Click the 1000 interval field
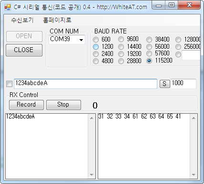 [x=183, y=84]
